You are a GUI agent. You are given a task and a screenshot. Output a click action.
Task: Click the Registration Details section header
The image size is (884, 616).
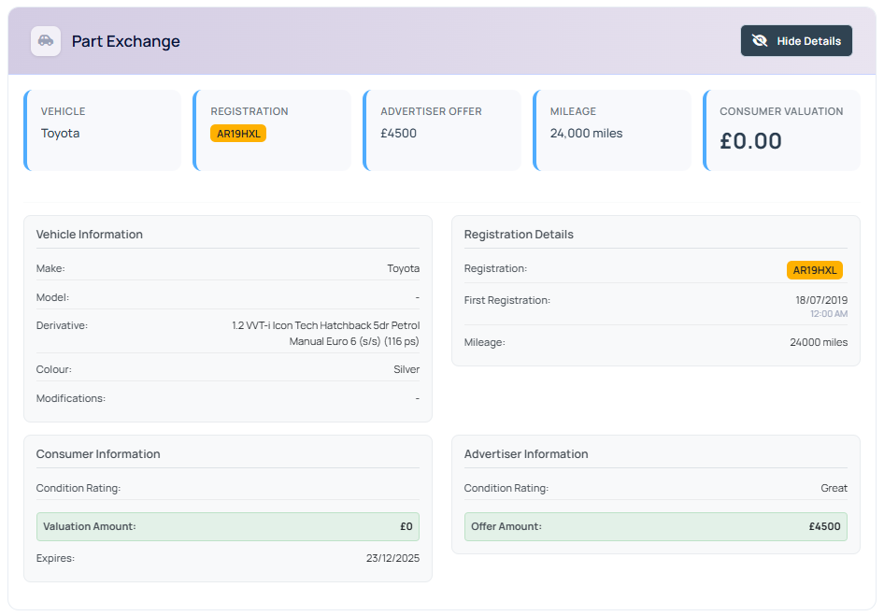519,235
